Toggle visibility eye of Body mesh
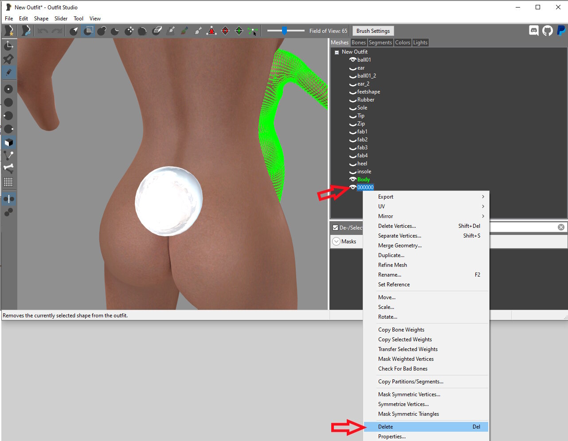This screenshot has height=441, width=568. (x=353, y=179)
